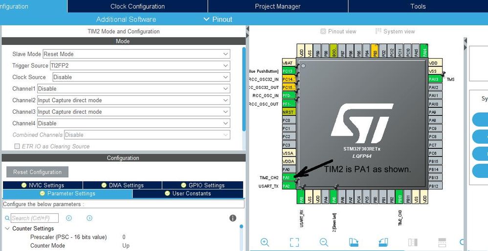Click the fit-to-view best fit icon
The height and width of the screenshot is (251, 488).
click(x=294, y=242)
